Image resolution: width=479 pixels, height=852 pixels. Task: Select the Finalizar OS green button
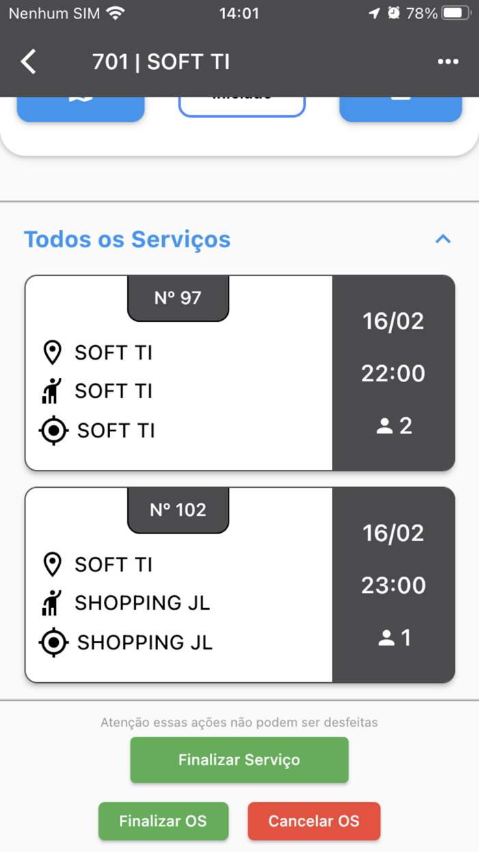click(x=163, y=821)
